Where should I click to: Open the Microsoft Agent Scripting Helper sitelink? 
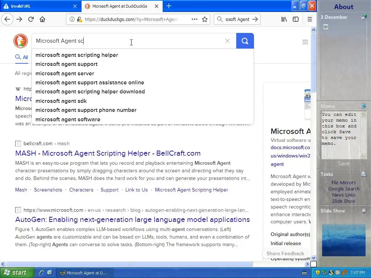coord(191,190)
